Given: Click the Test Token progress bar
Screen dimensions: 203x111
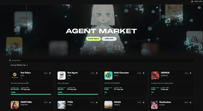Looking at the screenshot, I should [31, 94].
